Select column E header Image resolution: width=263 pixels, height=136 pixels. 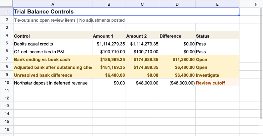[217, 4]
